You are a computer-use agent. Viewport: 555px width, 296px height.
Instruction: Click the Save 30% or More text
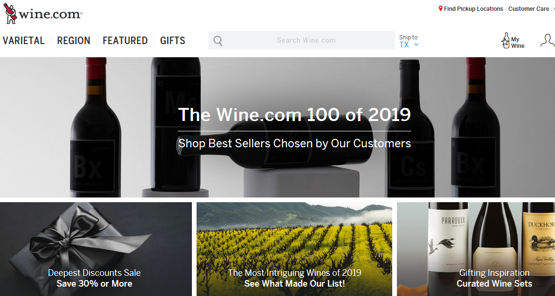pos(94,284)
